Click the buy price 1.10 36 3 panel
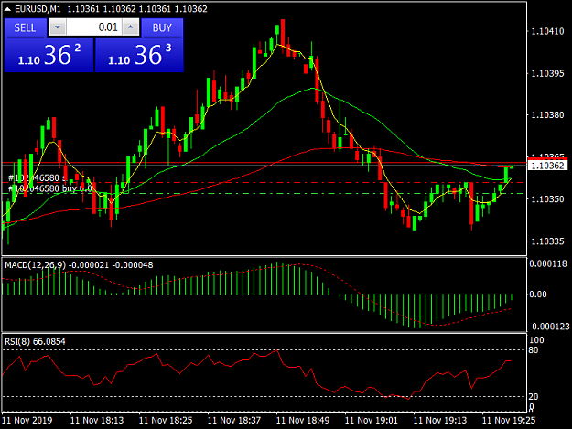The height and width of the screenshot is (429, 572). (x=139, y=55)
